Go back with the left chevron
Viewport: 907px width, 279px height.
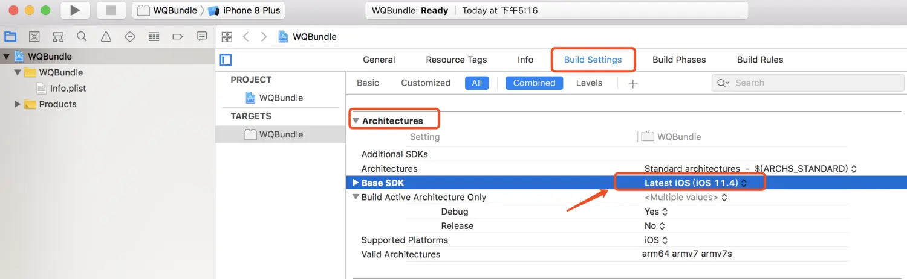245,37
